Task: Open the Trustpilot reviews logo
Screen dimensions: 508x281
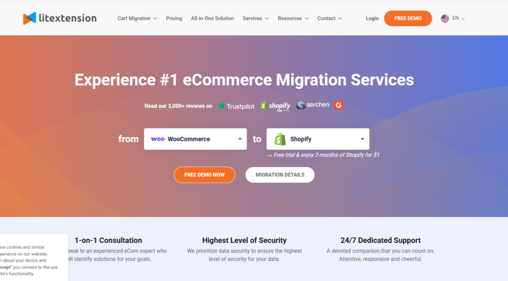Action: click(x=236, y=106)
